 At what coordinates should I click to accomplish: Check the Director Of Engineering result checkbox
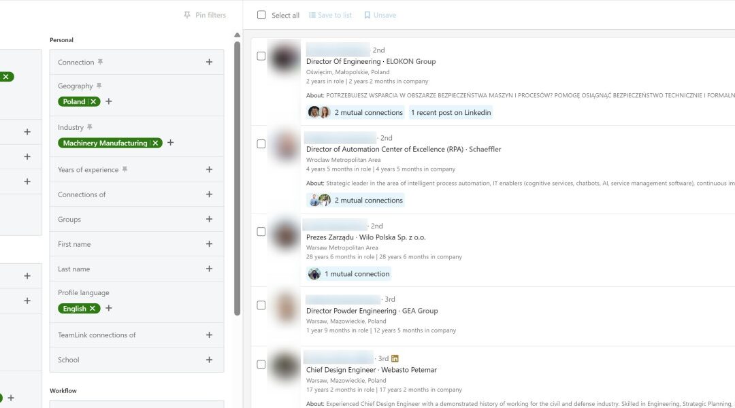point(261,56)
